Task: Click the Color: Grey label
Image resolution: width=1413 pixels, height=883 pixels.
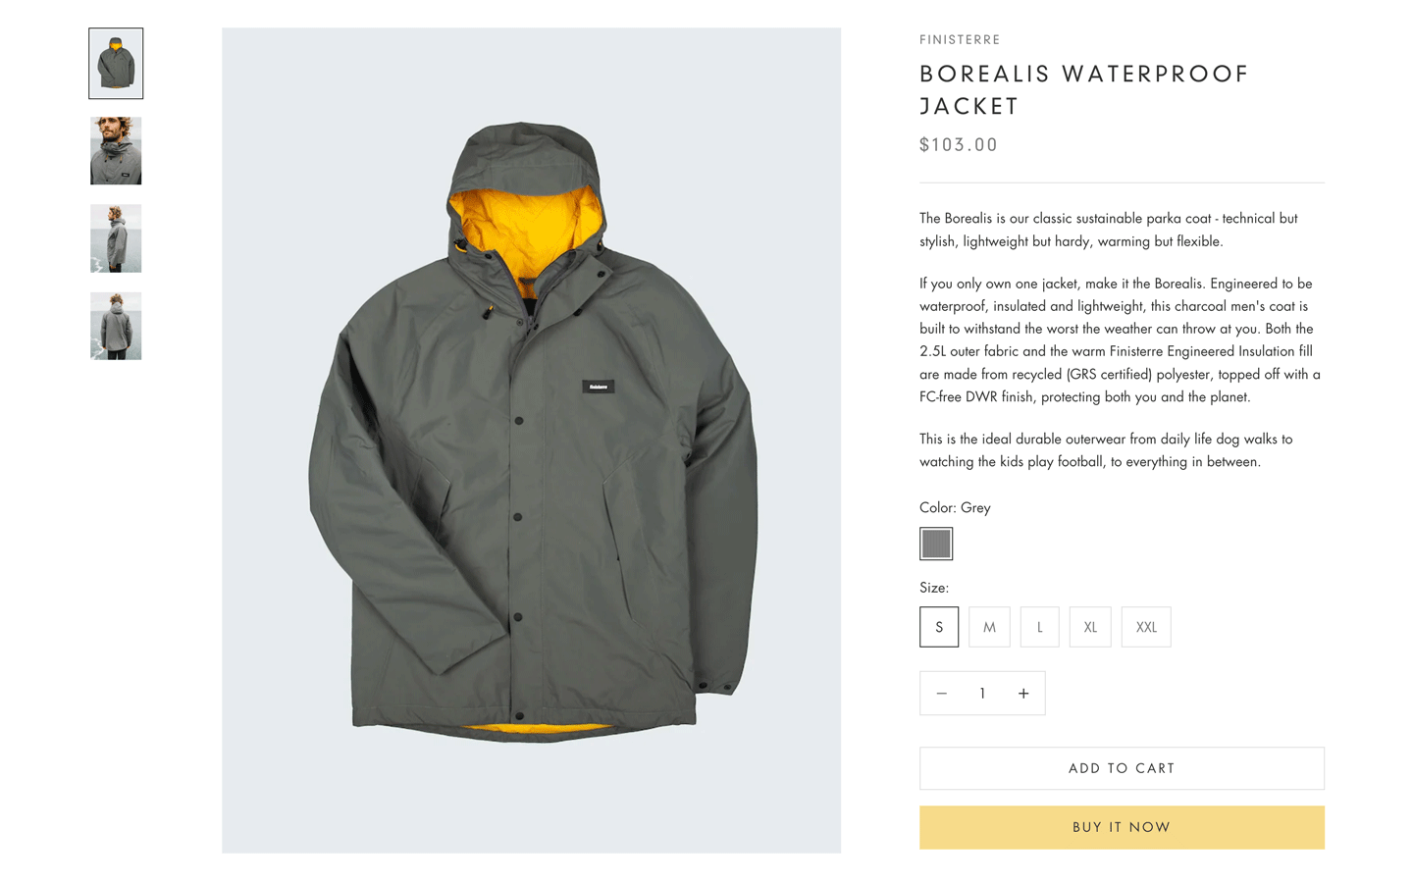Action: point(955,507)
